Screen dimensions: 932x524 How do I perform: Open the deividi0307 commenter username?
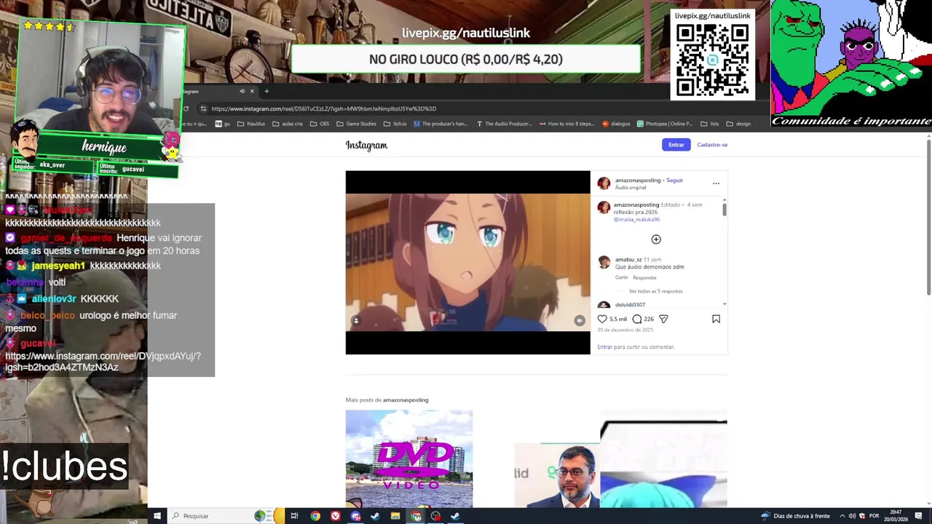630,305
